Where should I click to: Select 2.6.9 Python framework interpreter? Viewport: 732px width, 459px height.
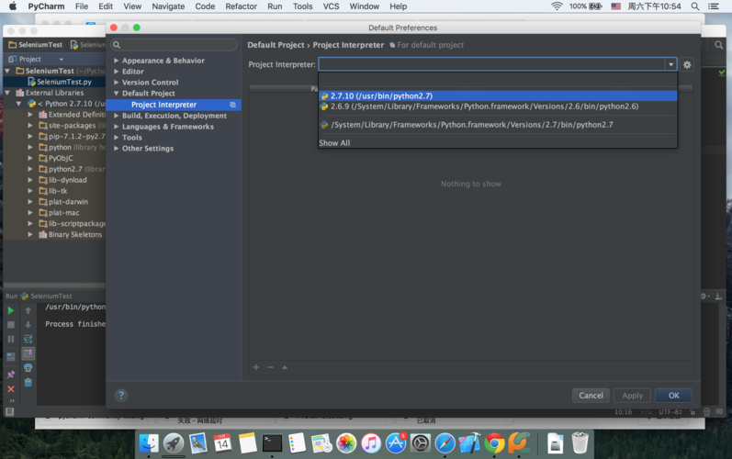coord(498,106)
